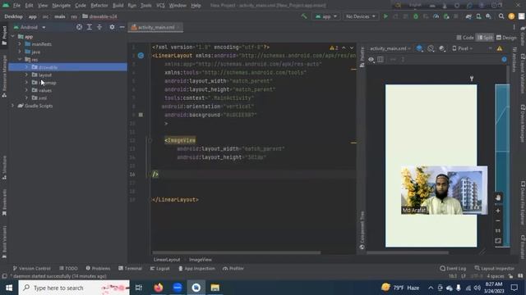This screenshot has height=295, width=526.
Task: Toggle the Resource Manager side tab
Action: pyautogui.click(x=4, y=76)
